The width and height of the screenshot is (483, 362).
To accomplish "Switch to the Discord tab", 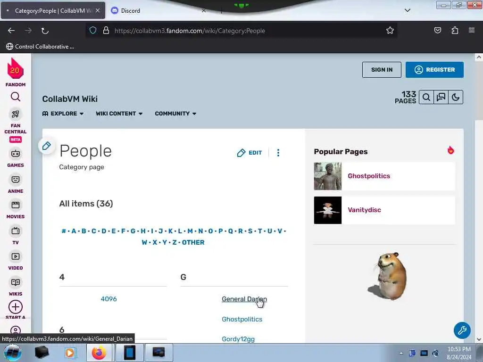I will tap(158, 10).
